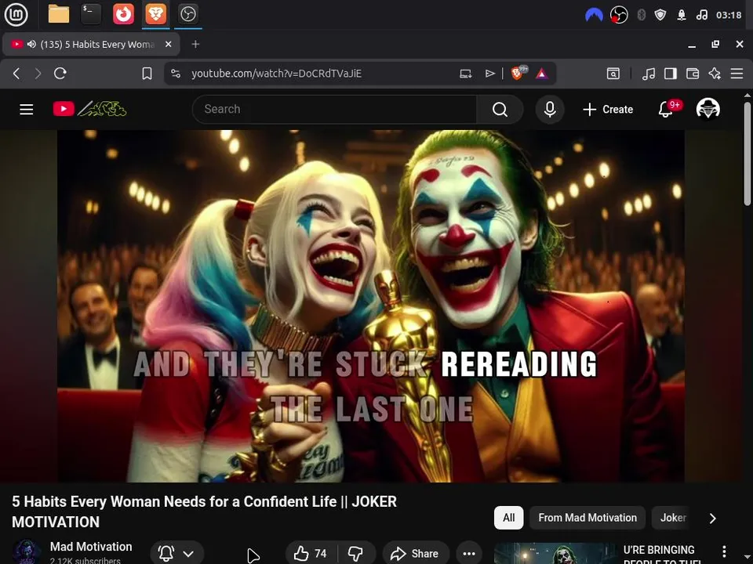Viewport: 753px width, 564px height.
Task: Bookmark this page
Action: pos(147,74)
